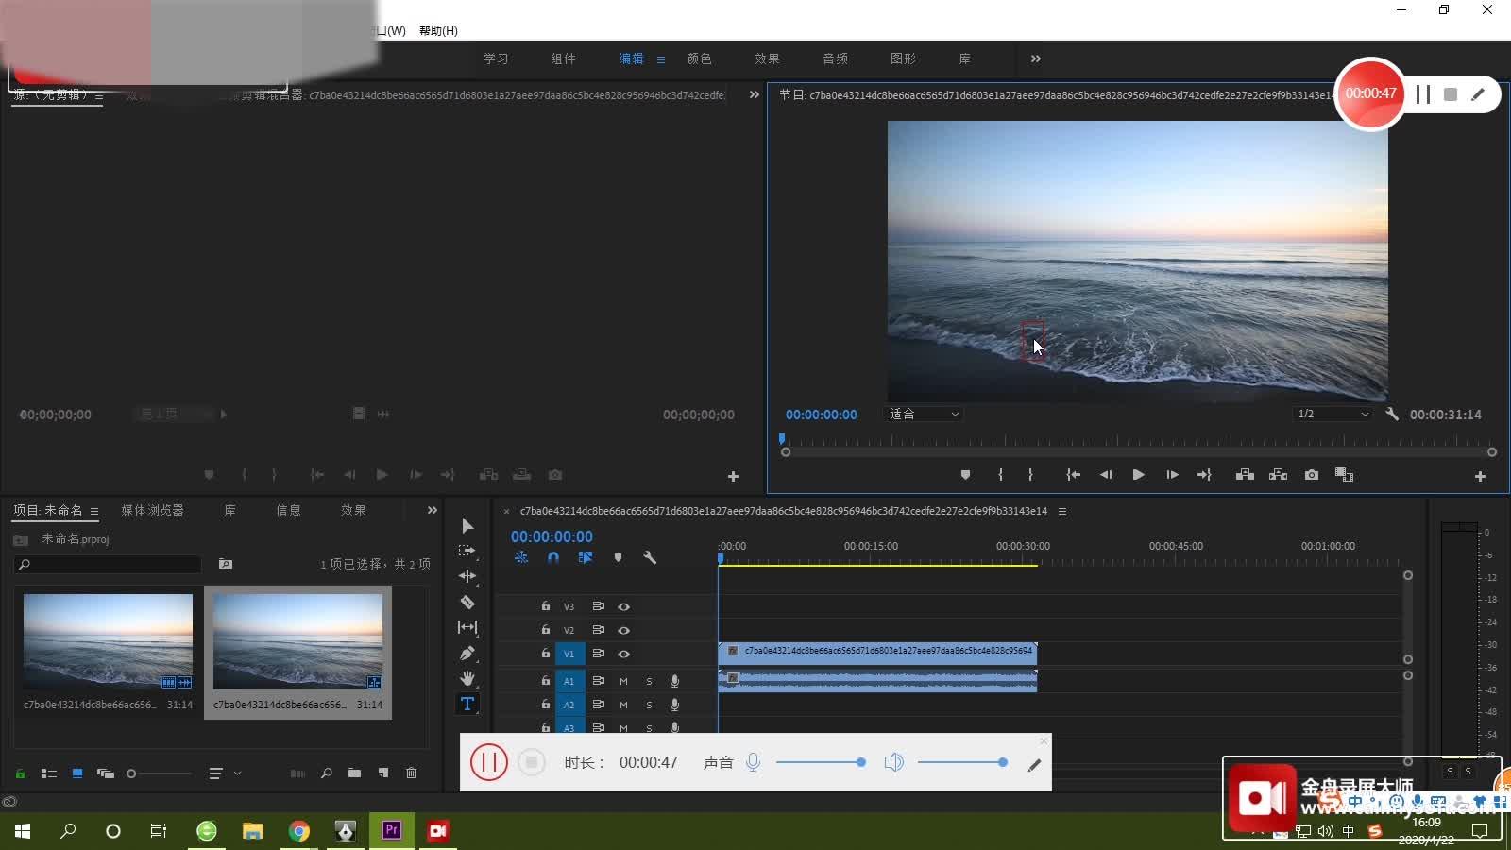
Task: Select the Track Select Forward tool
Action: (x=467, y=550)
